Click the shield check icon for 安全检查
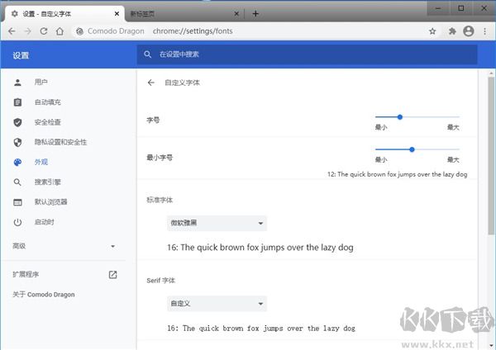496x350 pixels. click(x=17, y=122)
